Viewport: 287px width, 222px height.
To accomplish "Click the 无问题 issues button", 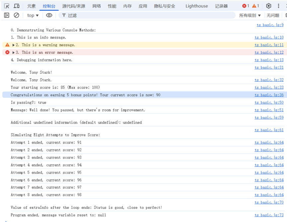I will [273, 15].
